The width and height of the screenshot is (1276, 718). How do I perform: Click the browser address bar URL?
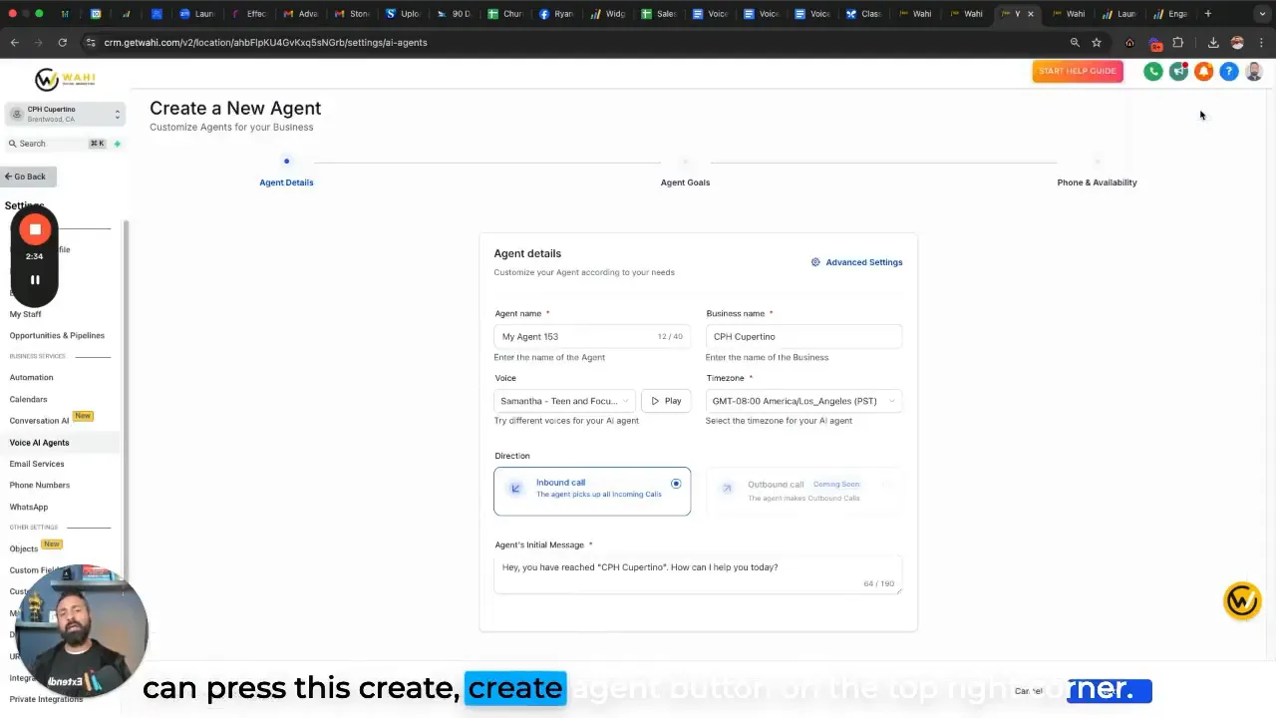(265, 43)
